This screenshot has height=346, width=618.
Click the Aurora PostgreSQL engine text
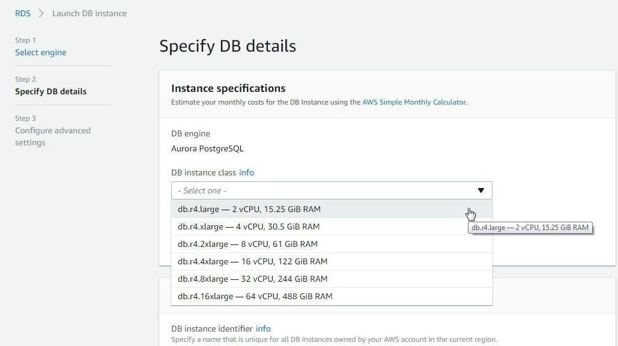pyautogui.click(x=207, y=148)
